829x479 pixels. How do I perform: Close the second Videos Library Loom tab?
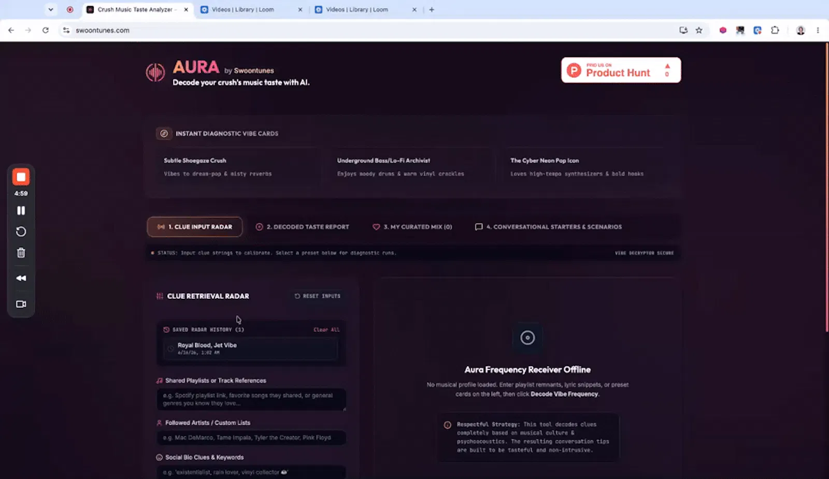414,9
